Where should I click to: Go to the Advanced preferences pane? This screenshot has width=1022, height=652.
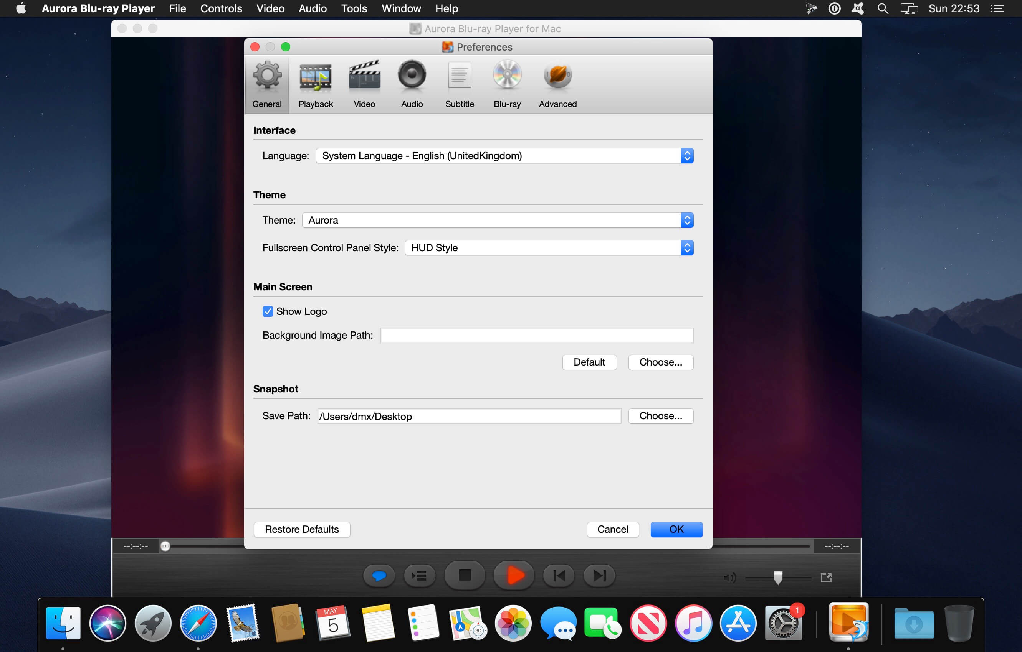pos(558,85)
